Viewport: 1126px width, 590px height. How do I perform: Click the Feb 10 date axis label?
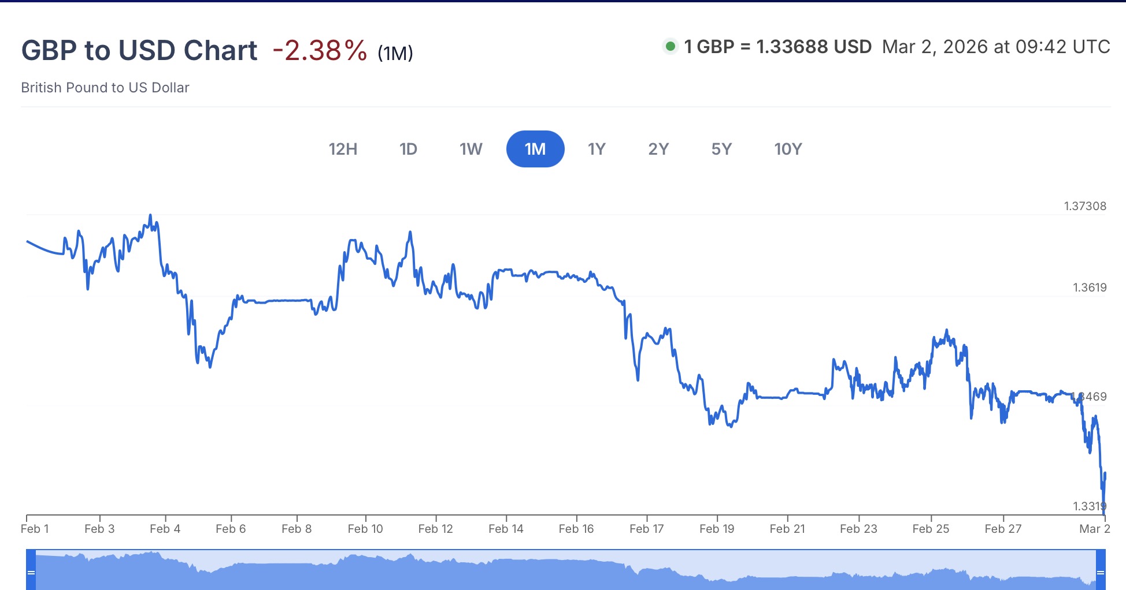pos(365,529)
